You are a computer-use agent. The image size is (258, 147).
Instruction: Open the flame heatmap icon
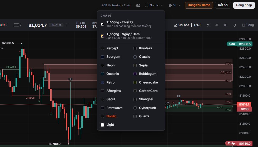[208, 25]
